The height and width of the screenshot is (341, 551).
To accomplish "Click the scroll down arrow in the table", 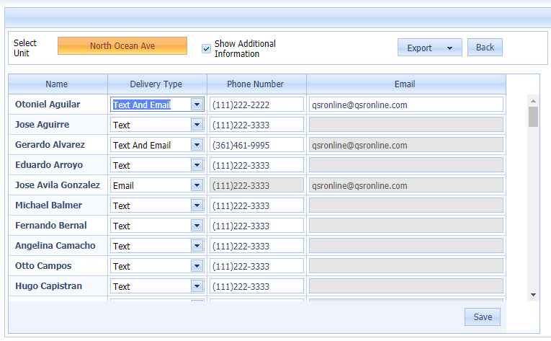I will (533, 295).
